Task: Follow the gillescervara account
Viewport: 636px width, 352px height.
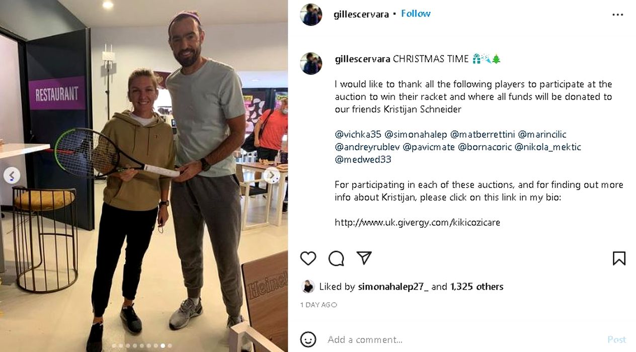Action: [416, 14]
